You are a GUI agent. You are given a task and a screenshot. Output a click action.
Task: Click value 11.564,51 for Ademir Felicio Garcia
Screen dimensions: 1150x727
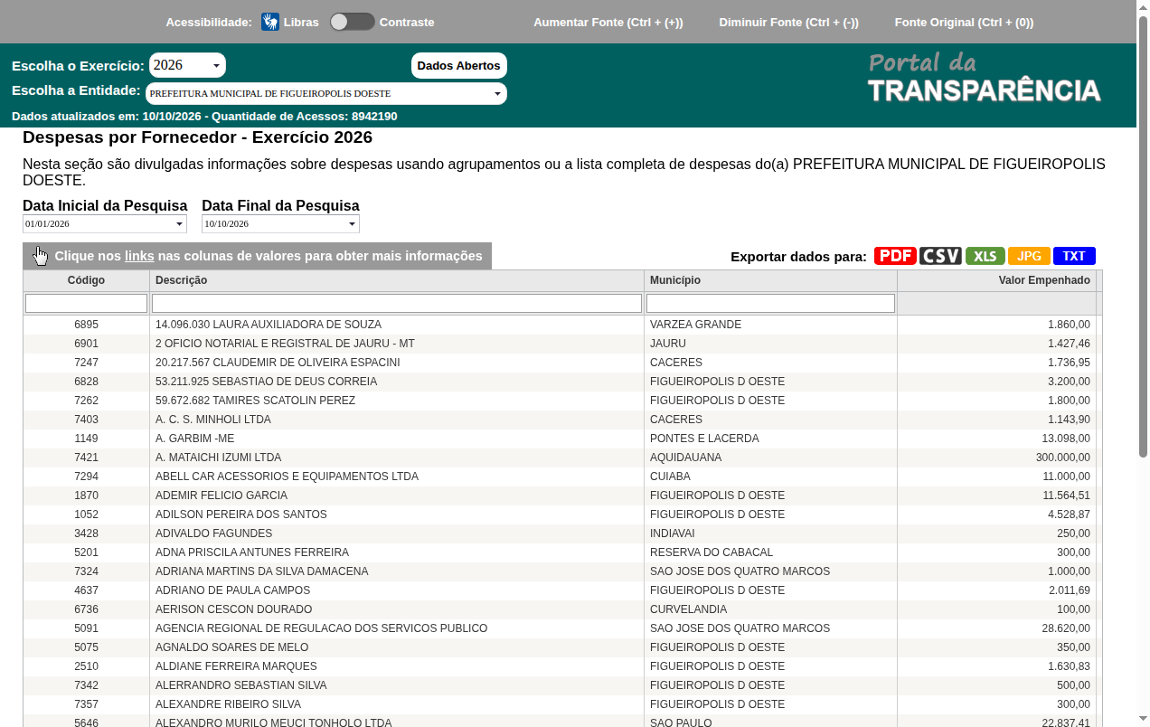(x=1066, y=496)
